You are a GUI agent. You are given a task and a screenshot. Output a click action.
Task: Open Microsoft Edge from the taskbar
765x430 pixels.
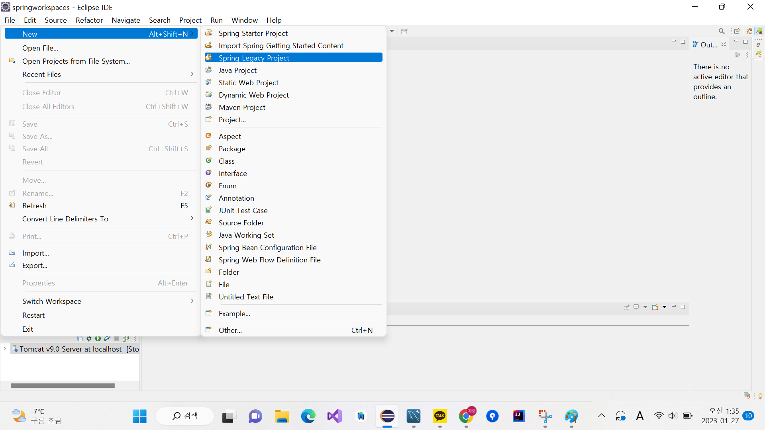(x=308, y=416)
